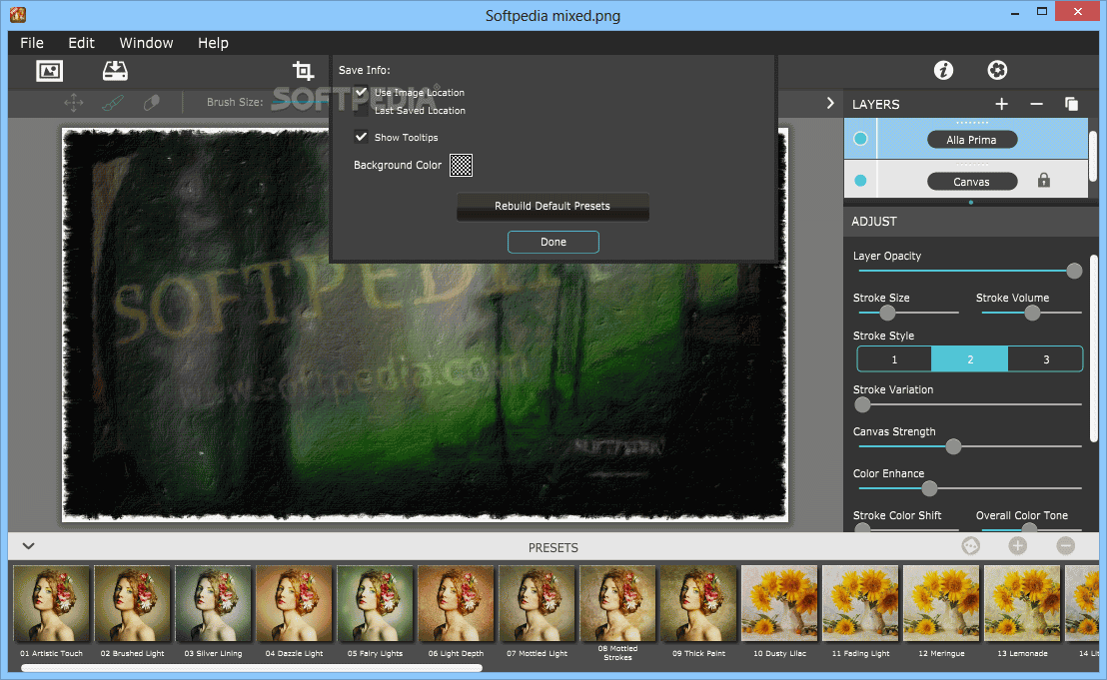
Task: Apply the 05 Fairy Lights preset
Action: tap(375, 604)
